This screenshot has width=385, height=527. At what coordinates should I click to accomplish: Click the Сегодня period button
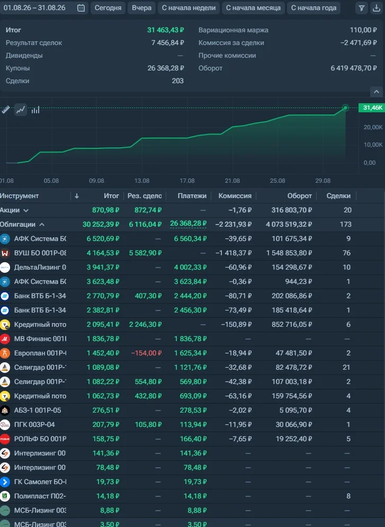coord(108,8)
